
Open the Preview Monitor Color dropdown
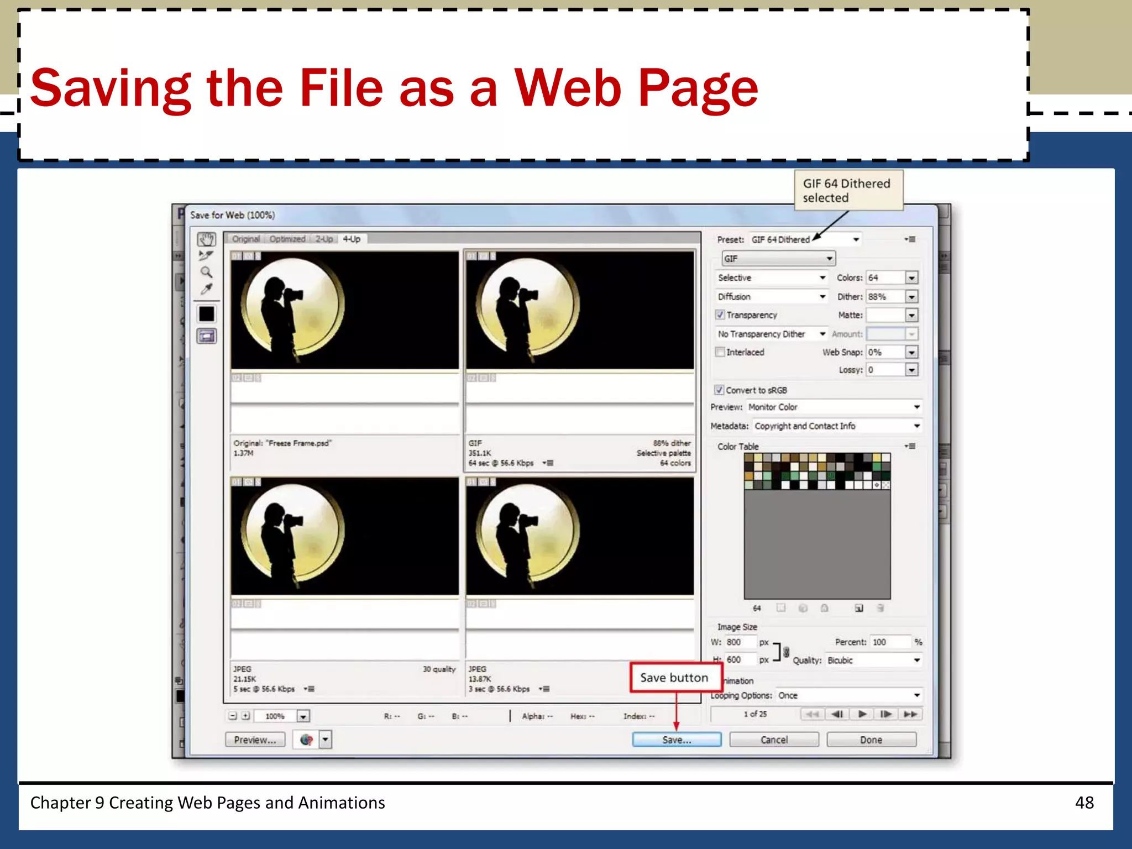[x=834, y=407]
